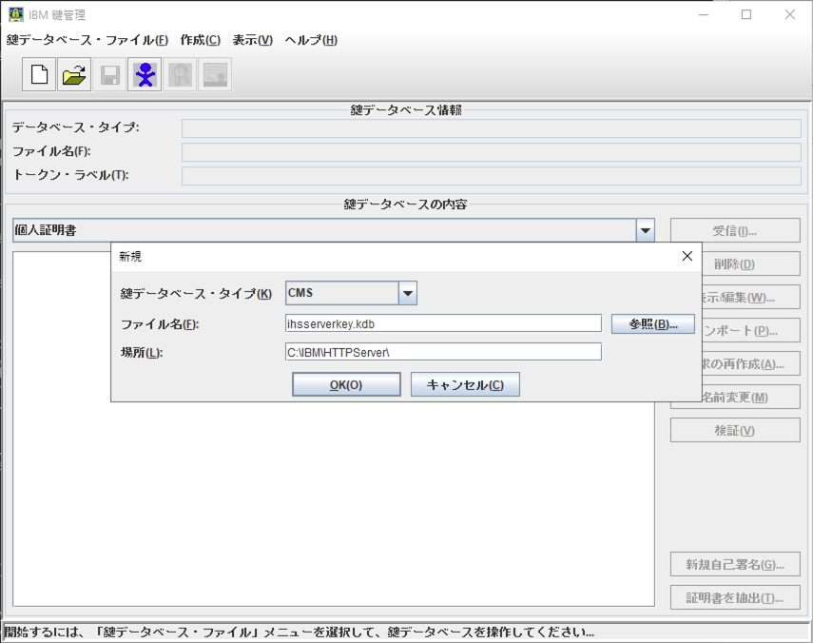Minimize the IBM 鍵管理 window
Viewport: 813px width, 643px height.
704,14
